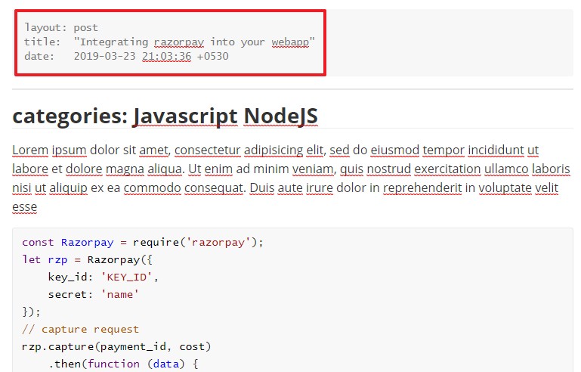Click the code line key_id: 'KEY_ID',
This screenshot has width=581, height=372.
point(104,277)
